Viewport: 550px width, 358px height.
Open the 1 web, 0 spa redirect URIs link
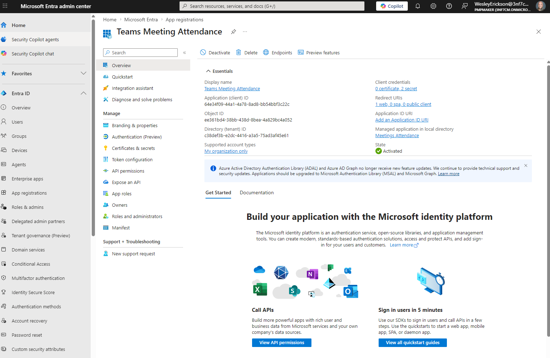pyautogui.click(x=403, y=104)
